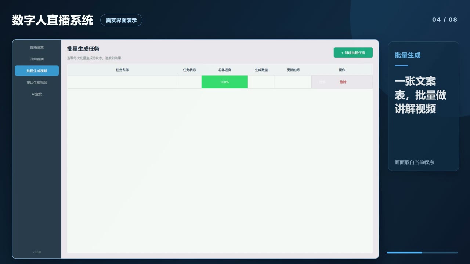This screenshot has width=470, height=264.
Task: Click the 任务名称 column header
Action: pos(122,70)
